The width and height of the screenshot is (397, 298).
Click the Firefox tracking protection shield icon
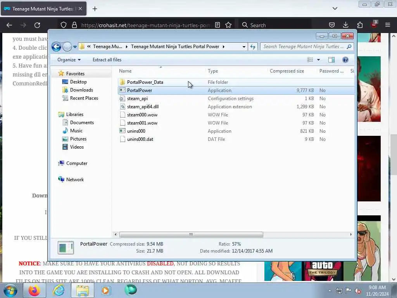(64, 25)
